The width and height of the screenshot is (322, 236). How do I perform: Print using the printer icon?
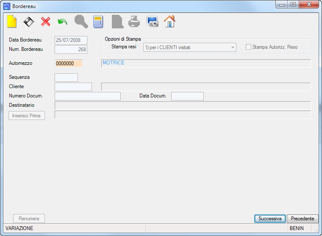(134, 22)
